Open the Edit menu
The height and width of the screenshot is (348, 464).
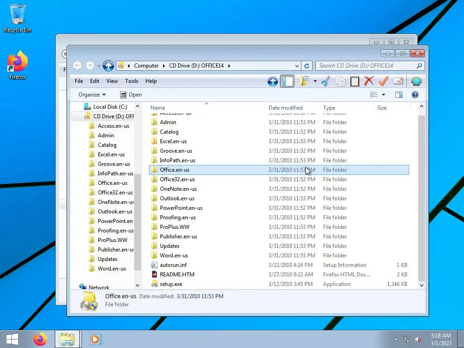point(95,81)
